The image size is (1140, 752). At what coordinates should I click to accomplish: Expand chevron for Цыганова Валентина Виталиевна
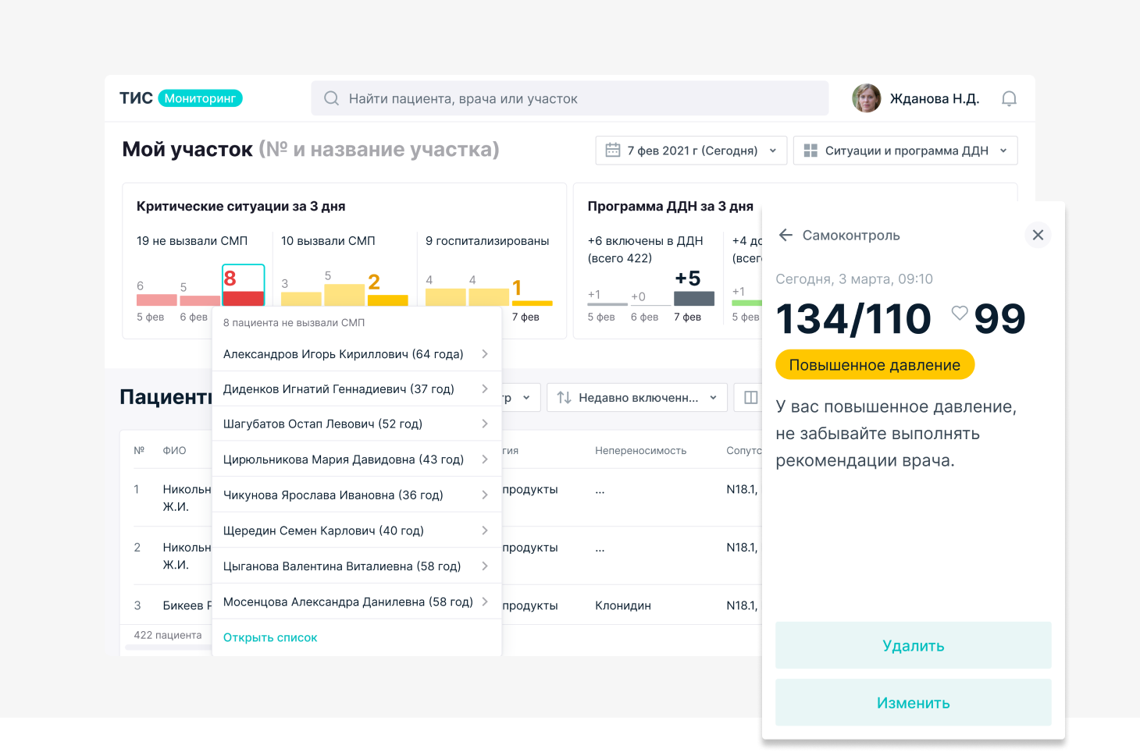point(485,566)
